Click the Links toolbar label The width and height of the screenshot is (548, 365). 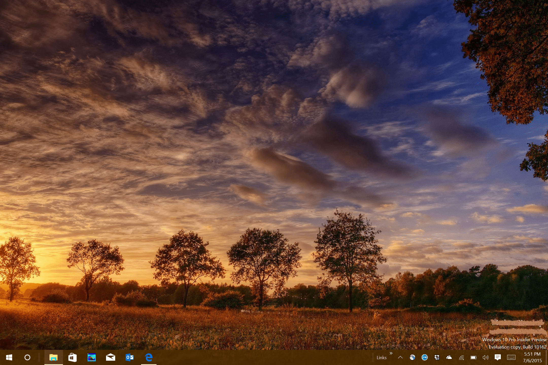(x=382, y=358)
